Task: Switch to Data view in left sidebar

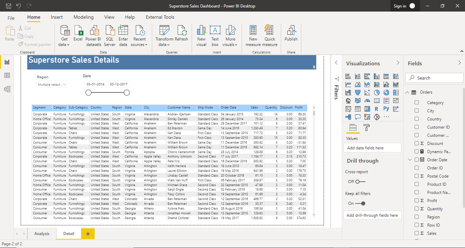Action: click(7, 76)
